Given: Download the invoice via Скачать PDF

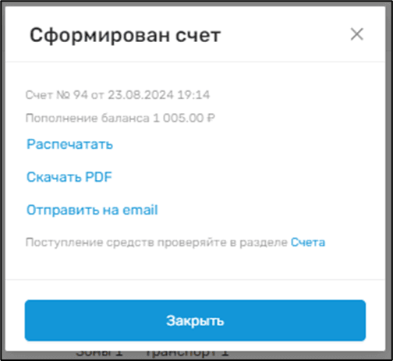Looking at the screenshot, I should (x=69, y=177).
